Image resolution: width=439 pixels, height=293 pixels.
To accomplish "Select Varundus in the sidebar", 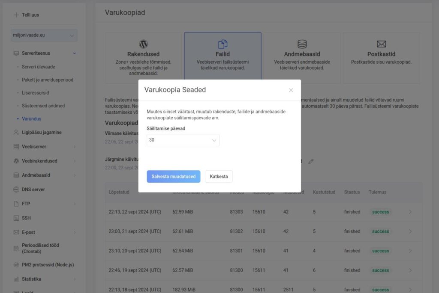I will point(31,119).
